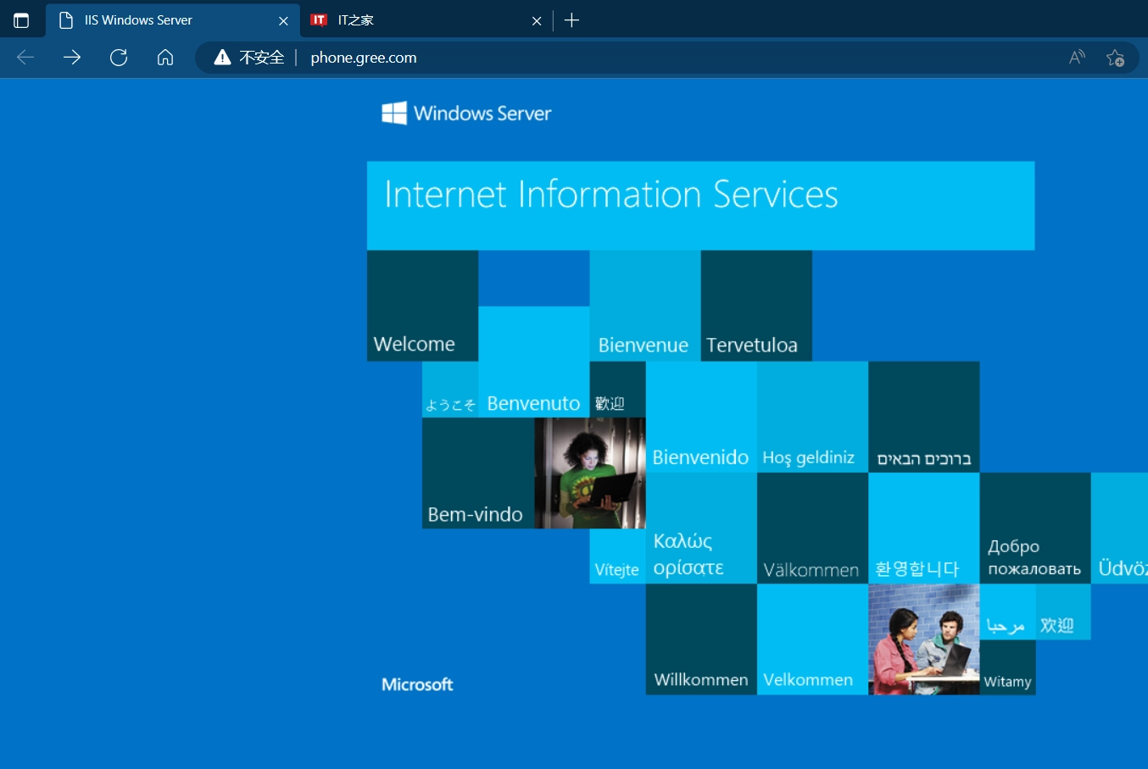The image size is (1148, 769).
Task: Close the IIS Windows Server tab
Action: 283,20
